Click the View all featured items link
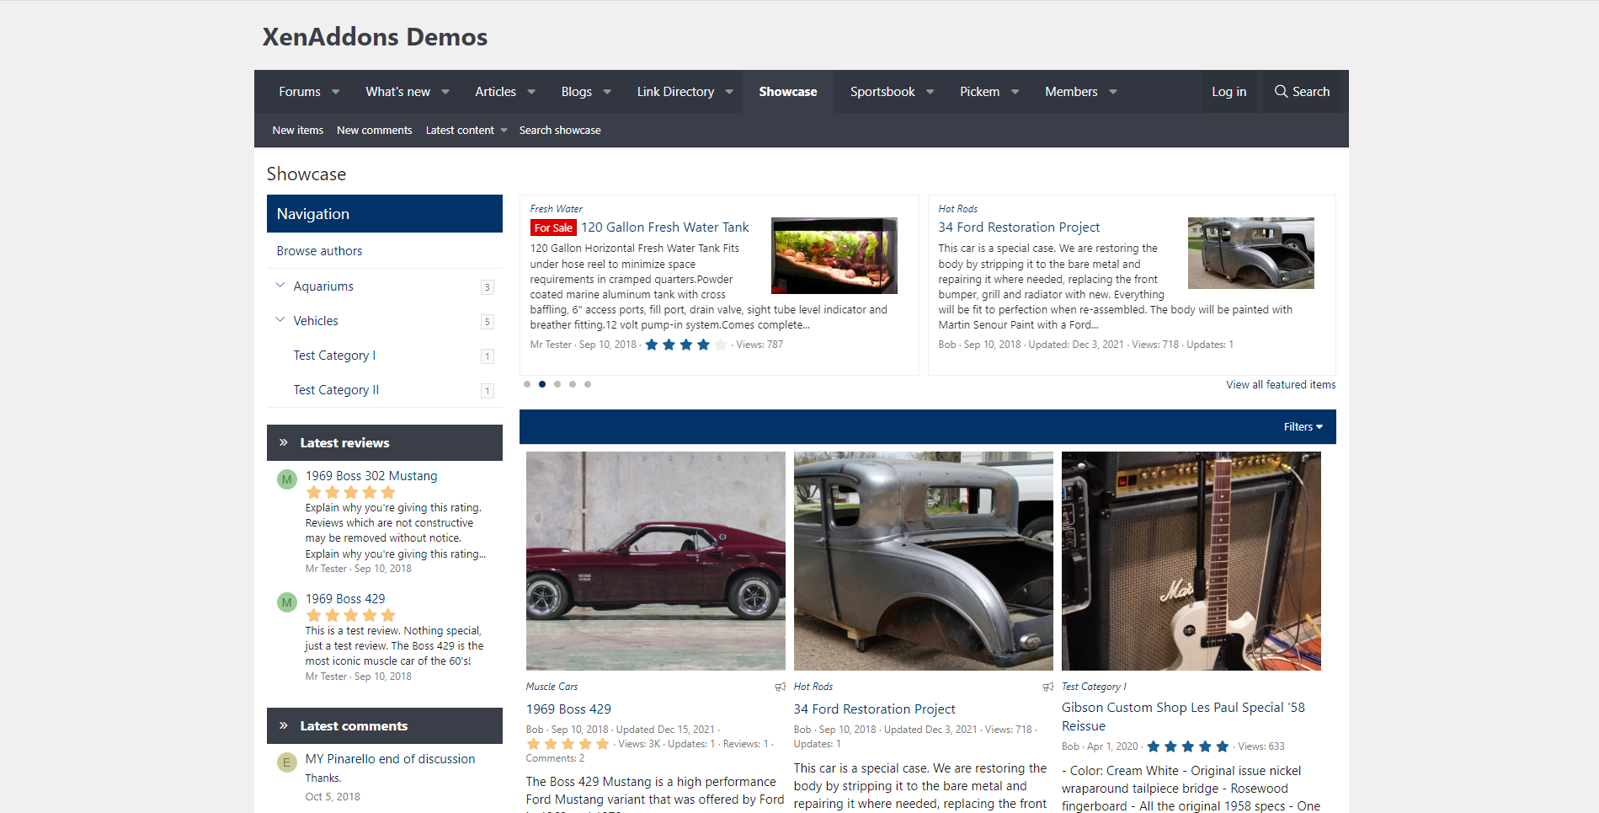The image size is (1599, 813). (x=1280, y=385)
